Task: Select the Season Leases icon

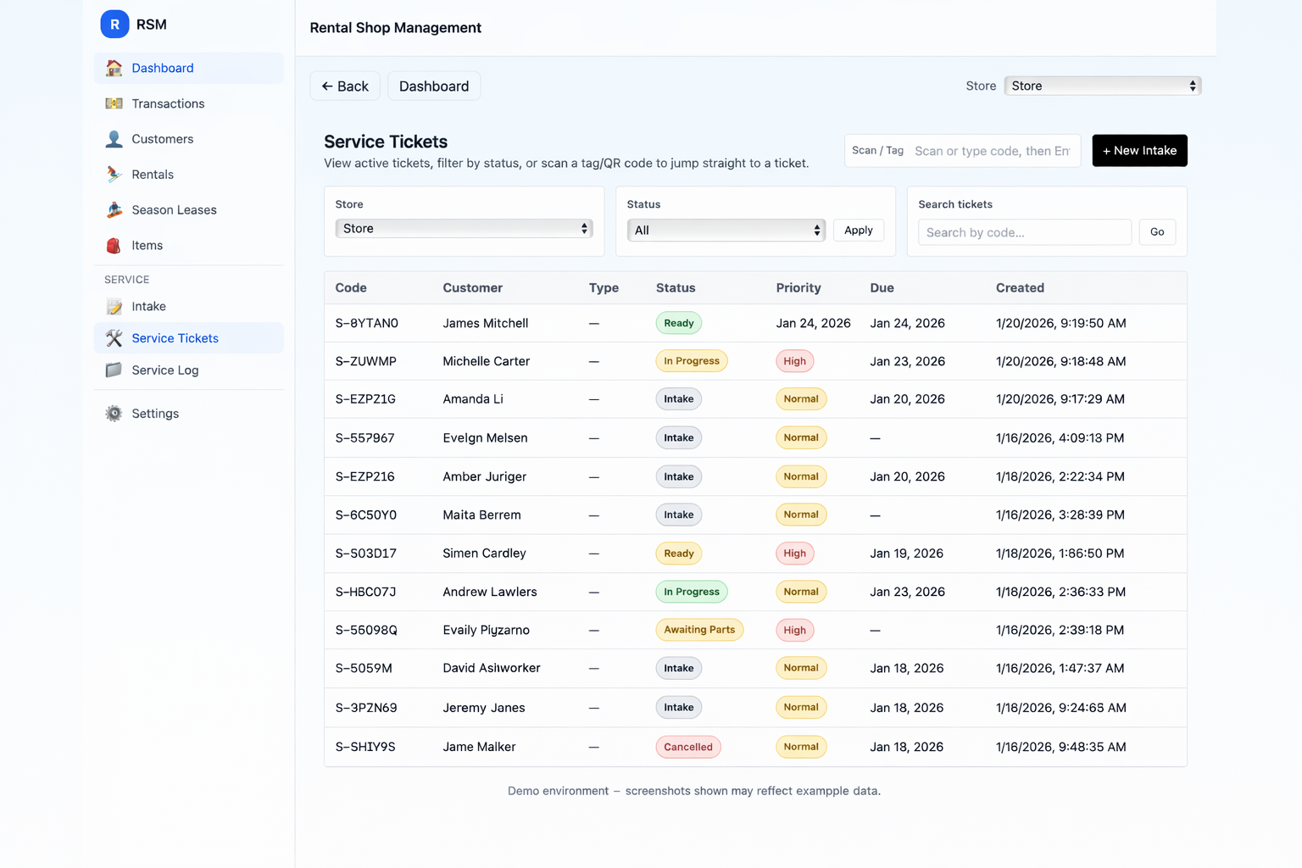Action: pyautogui.click(x=114, y=209)
